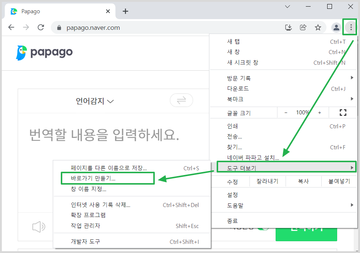Select 전송... menu item
Viewport: 360px width, 253px height.
(284, 136)
